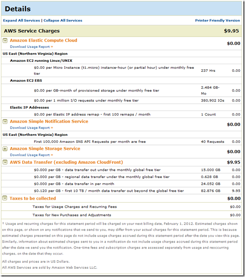Collapse the AWS Data Transfer section
Screen dimensions: 245x277
click(x=5, y=162)
